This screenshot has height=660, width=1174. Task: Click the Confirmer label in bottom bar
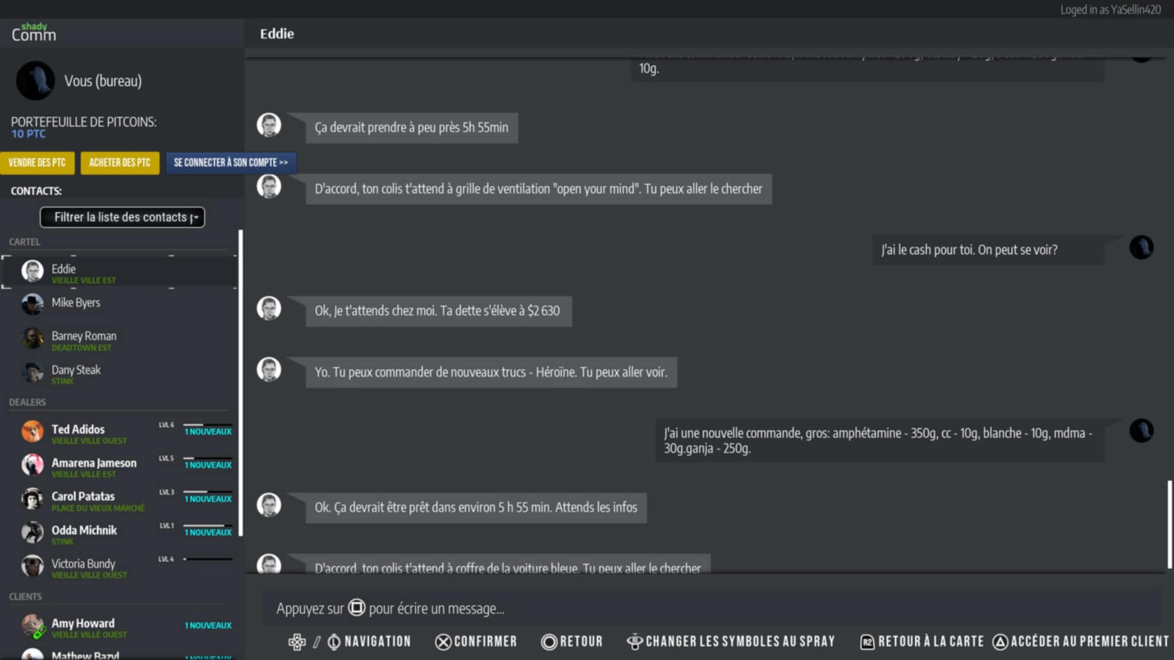tap(486, 642)
